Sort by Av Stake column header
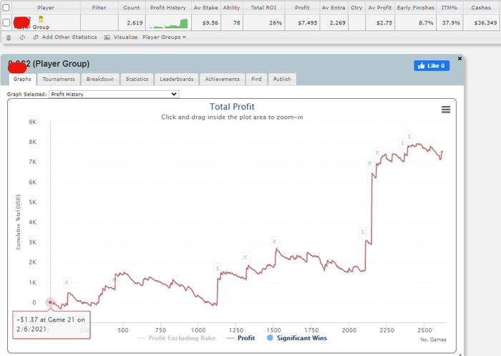501x356 pixels. tap(206, 7)
